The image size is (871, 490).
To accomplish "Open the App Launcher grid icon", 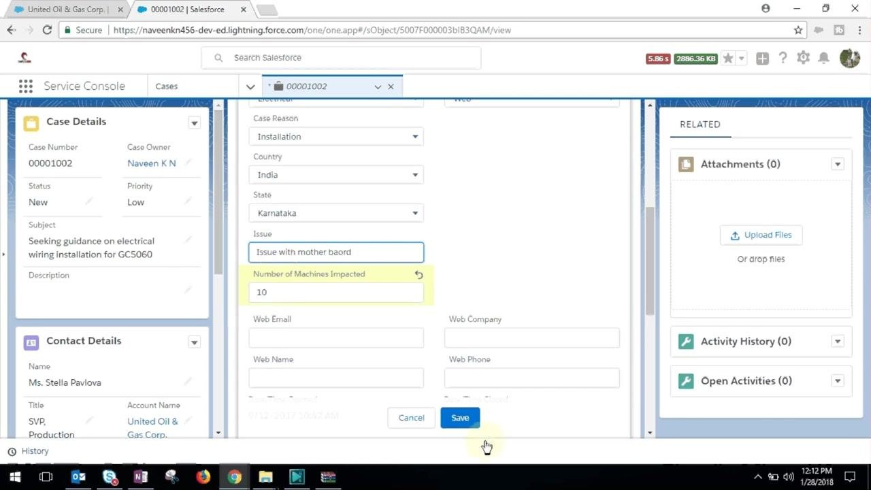I will (26, 86).
